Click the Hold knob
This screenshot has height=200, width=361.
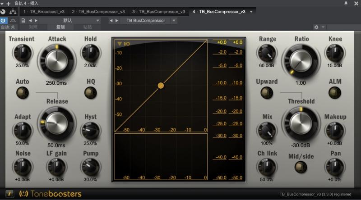click(x=91, y=53)
